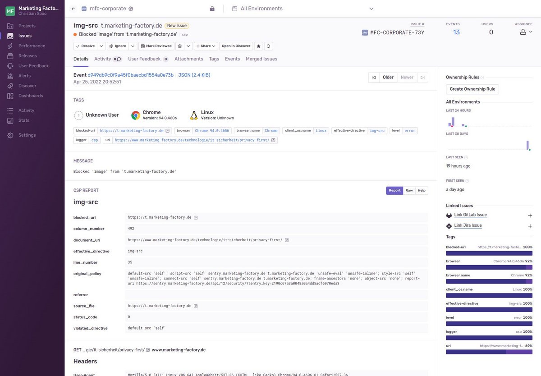Delete the issue using the trash icon
This screenshot has height=376, width=541.
[179, 46]
